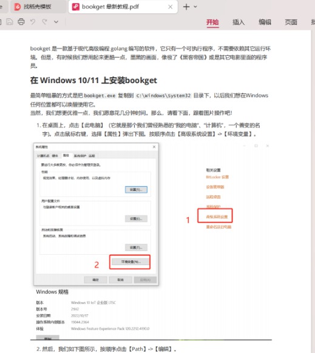Click the Save icon in the quick toolbar
Image resolution: width=315 pixels, height=353 pixels.
coord(10,22)
